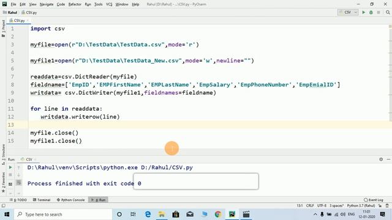This screenshot has width=392, height=220.
Task: Open Microsoft Store from taskbar
Action: (176, 215)
